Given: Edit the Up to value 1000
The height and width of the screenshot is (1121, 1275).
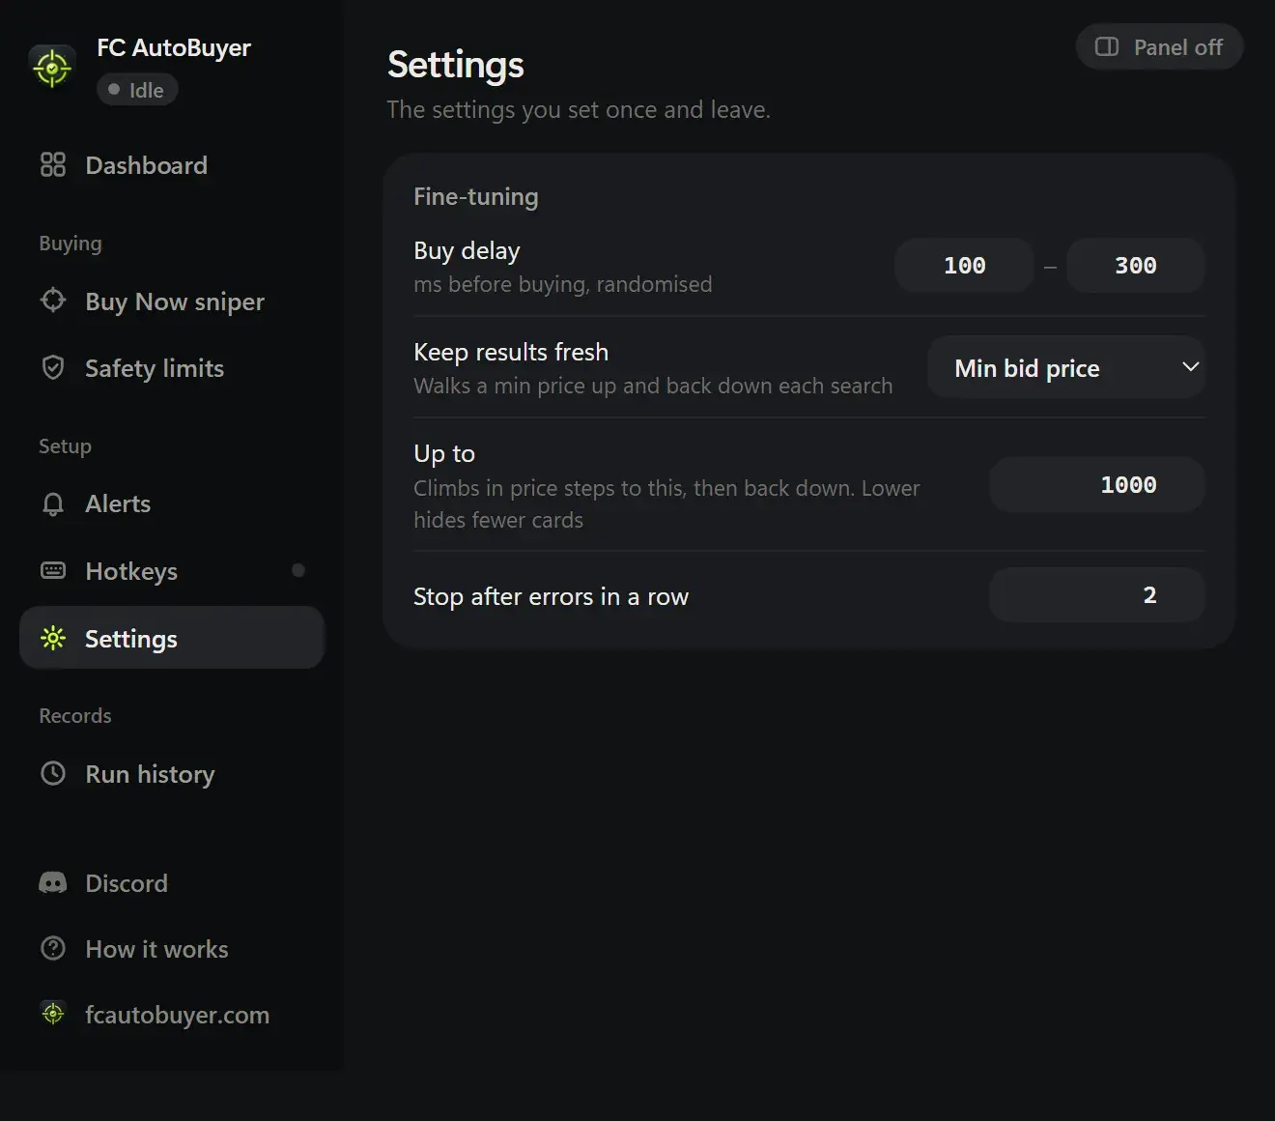Looking at the screenshot, I should [1097, 485].
